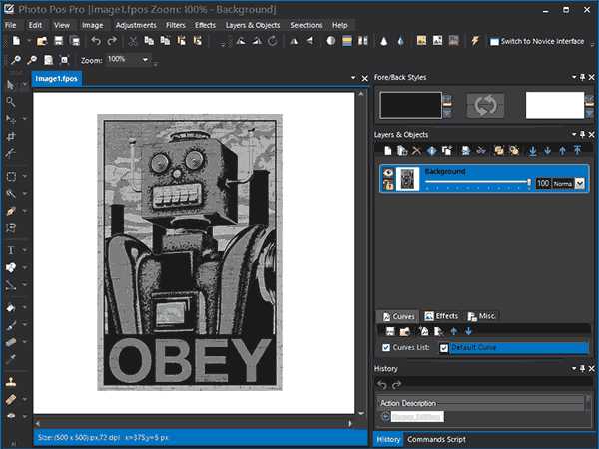Pin the Layers & Objects panel

click(582, 134)
